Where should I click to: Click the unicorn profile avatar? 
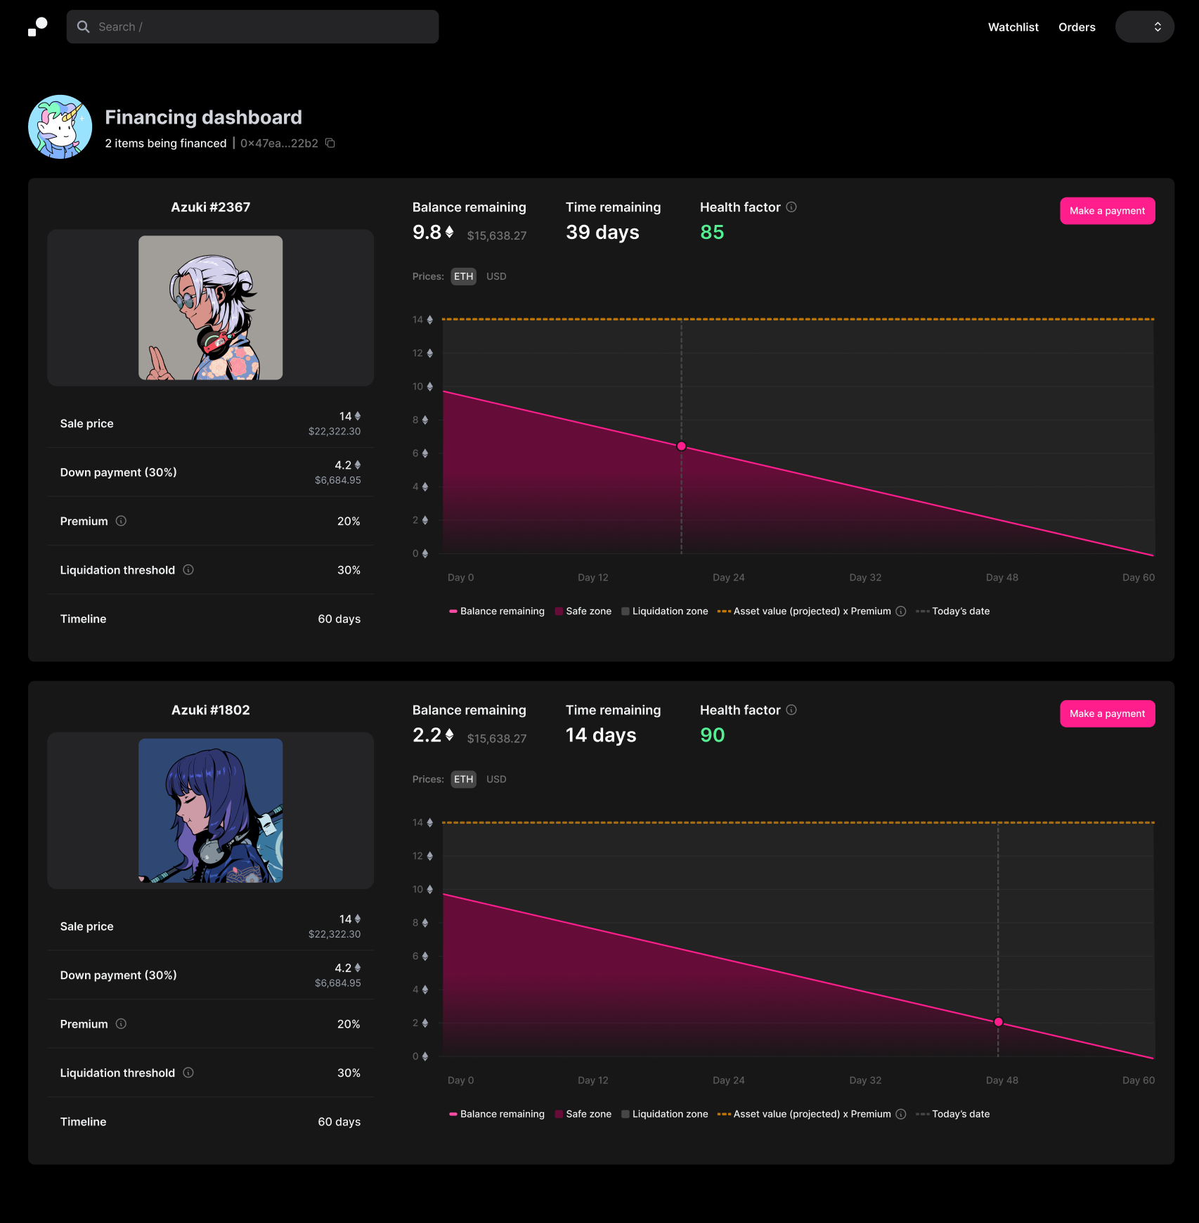tap(60, 127)
